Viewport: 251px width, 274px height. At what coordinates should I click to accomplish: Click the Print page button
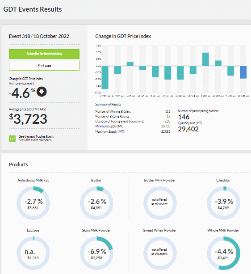click(x=44, y=66)
